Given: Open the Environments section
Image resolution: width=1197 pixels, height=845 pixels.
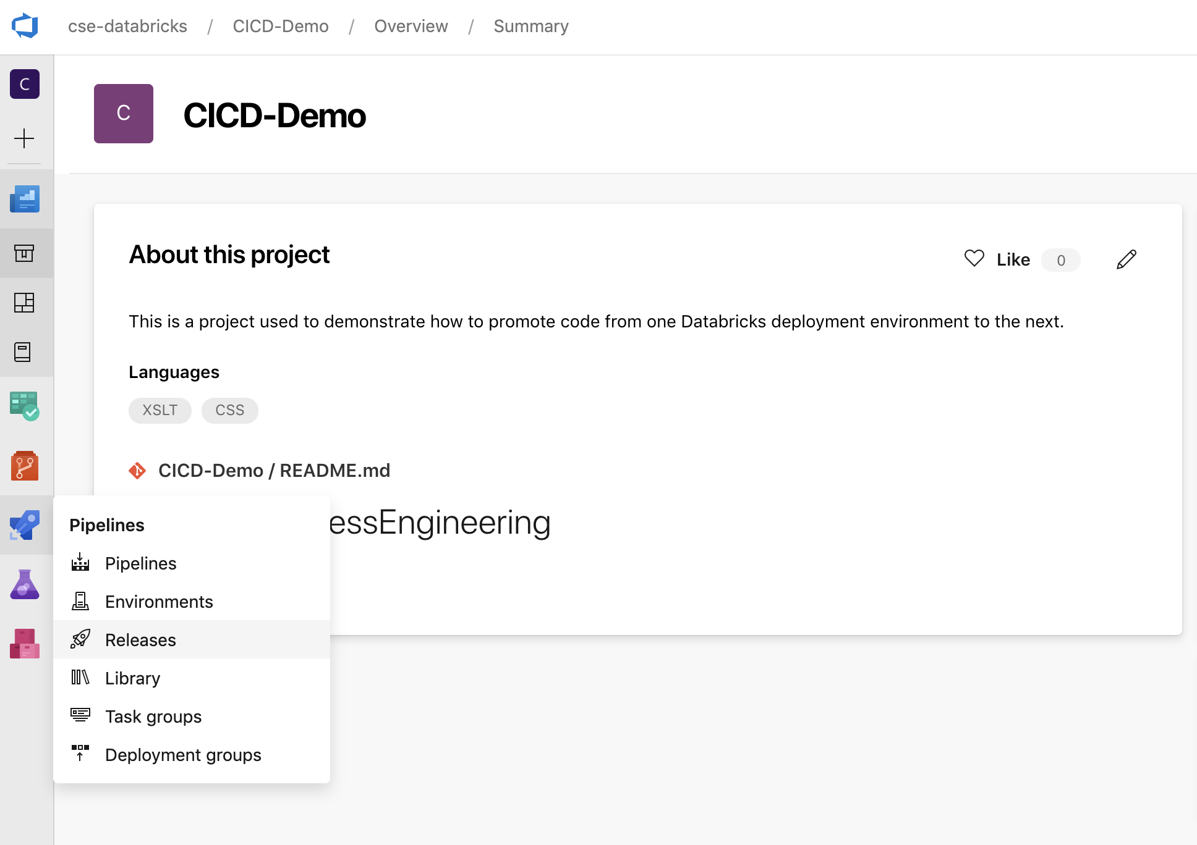Looking at the screenshot, I should pyautogui.click(x=158, y=601).
